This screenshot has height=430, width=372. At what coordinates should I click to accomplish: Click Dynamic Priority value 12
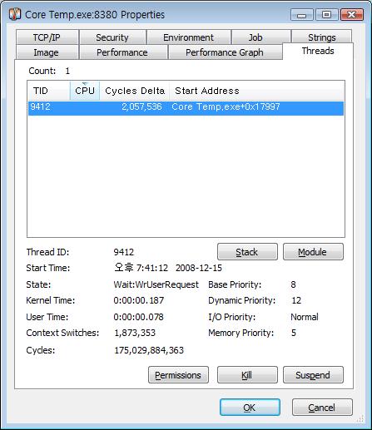click(x=296, y=300)
